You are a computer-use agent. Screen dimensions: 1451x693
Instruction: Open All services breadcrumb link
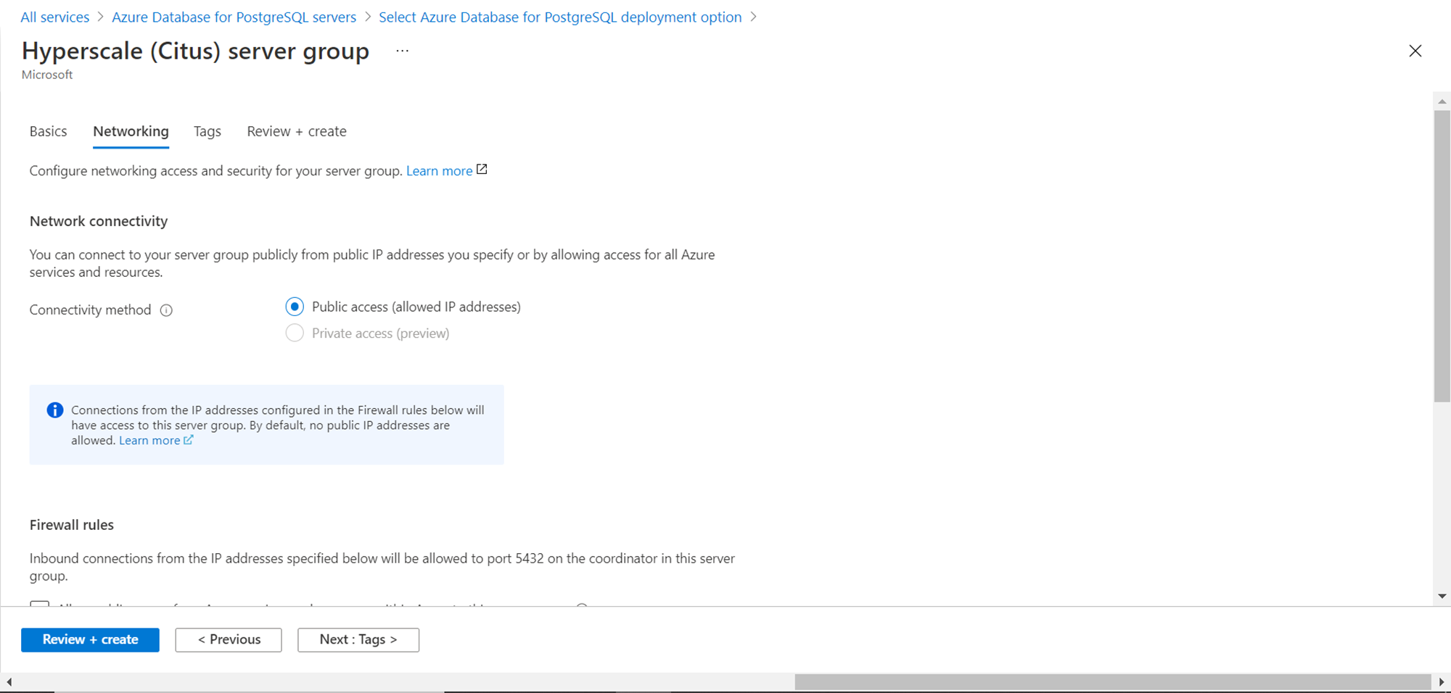[x=55, y=17]
